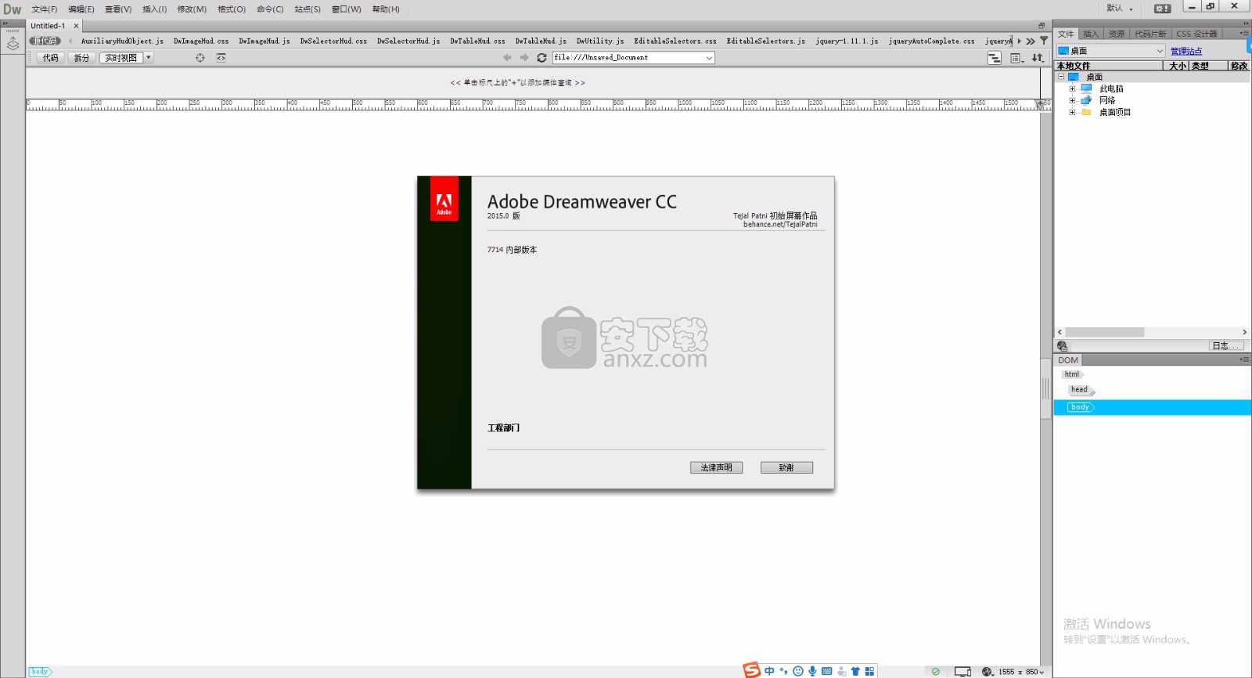
Task: Click the FTP log connection icon
Action: (1063, 346)
